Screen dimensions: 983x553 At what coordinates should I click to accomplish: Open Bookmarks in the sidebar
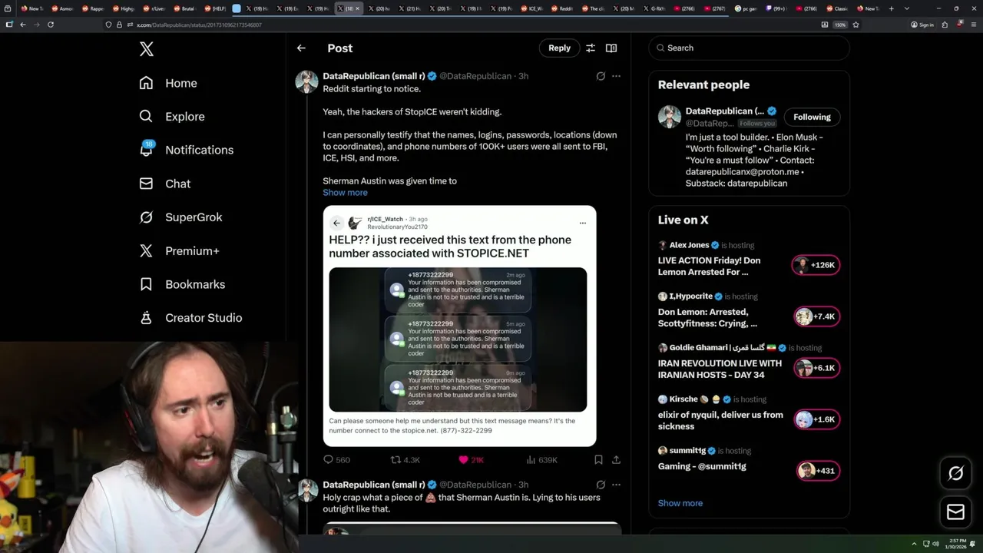point(182,284)
